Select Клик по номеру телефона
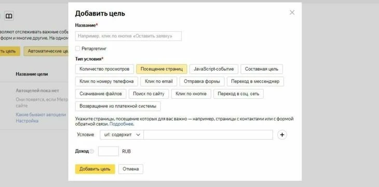 click(106, 82)
